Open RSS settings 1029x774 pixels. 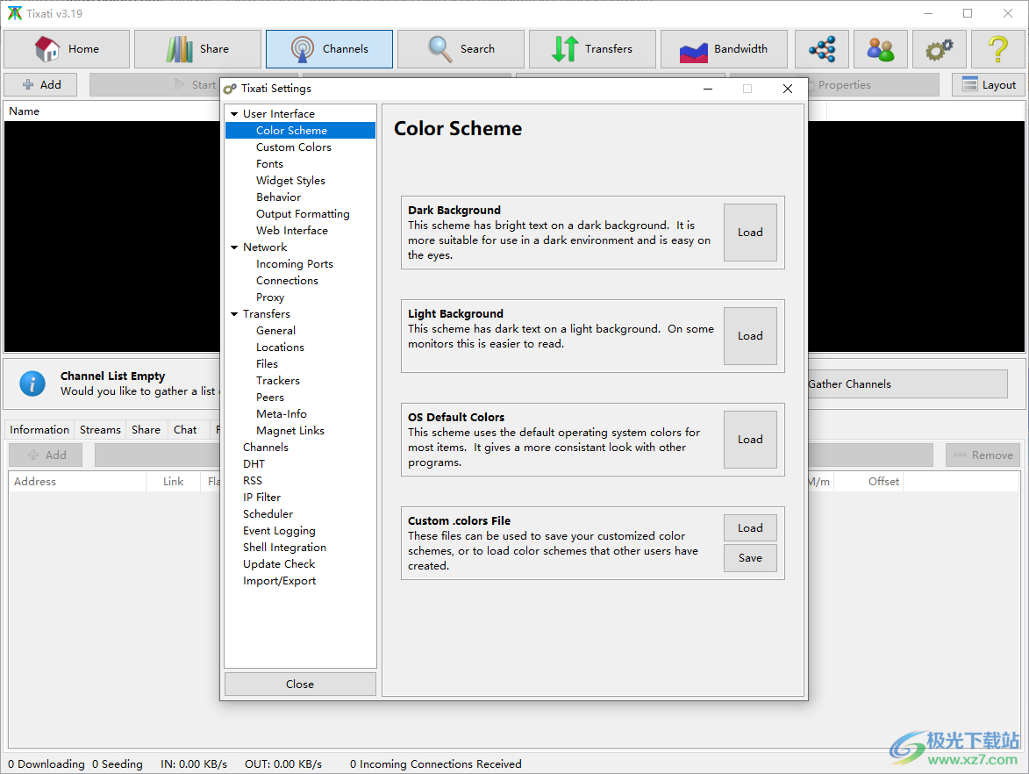253,481
